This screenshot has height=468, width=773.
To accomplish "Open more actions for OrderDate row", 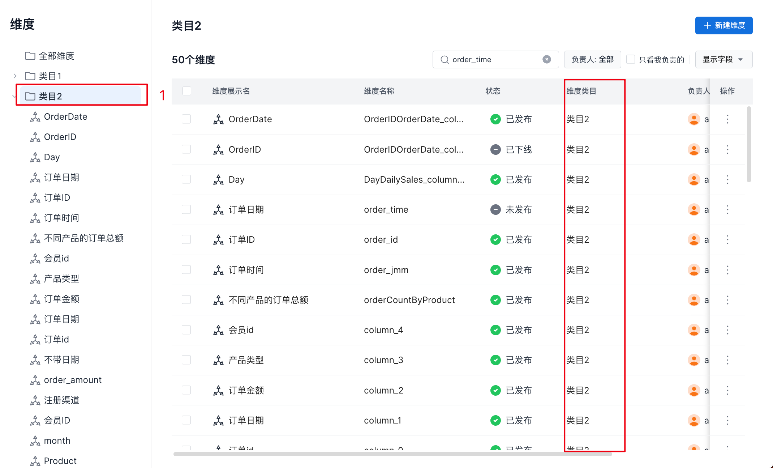I will [727, 119].
